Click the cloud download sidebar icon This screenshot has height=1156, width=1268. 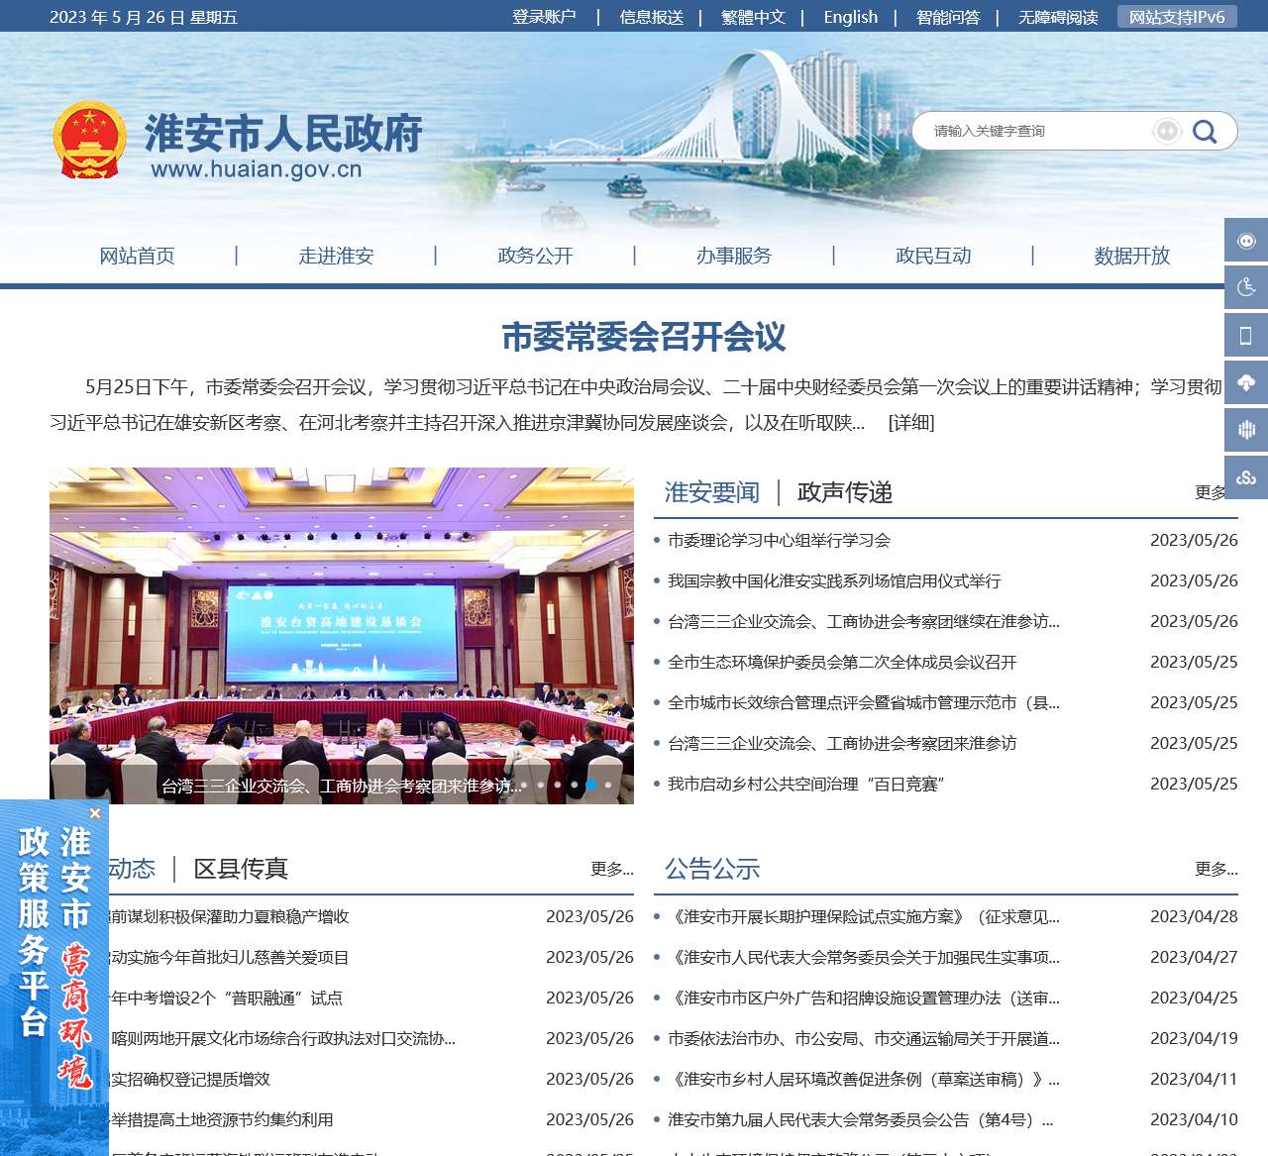(1246, 383)
